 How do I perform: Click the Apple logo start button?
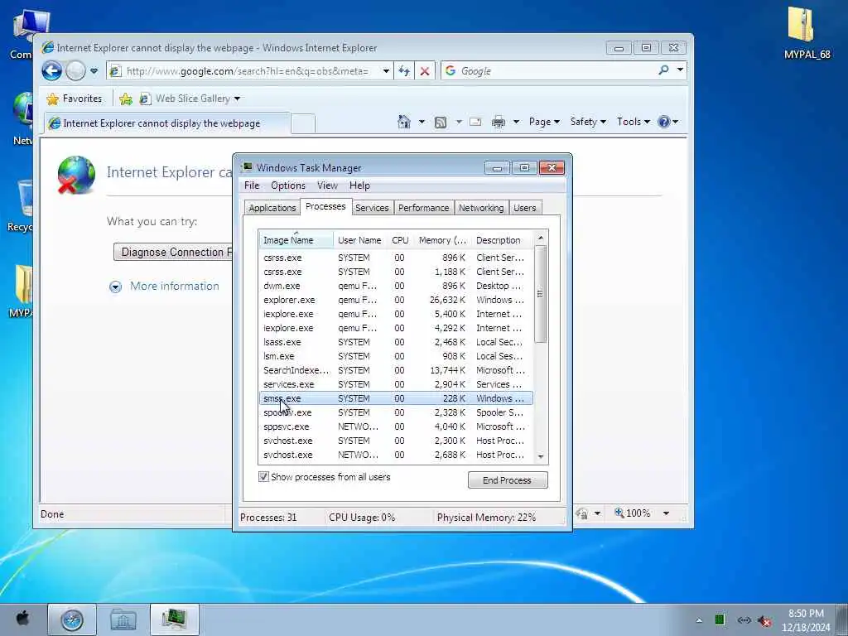[x=22, y=619]
